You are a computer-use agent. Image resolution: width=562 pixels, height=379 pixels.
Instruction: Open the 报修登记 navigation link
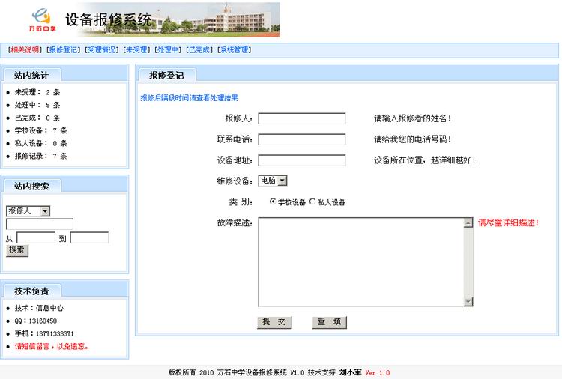tap(64, 50)
